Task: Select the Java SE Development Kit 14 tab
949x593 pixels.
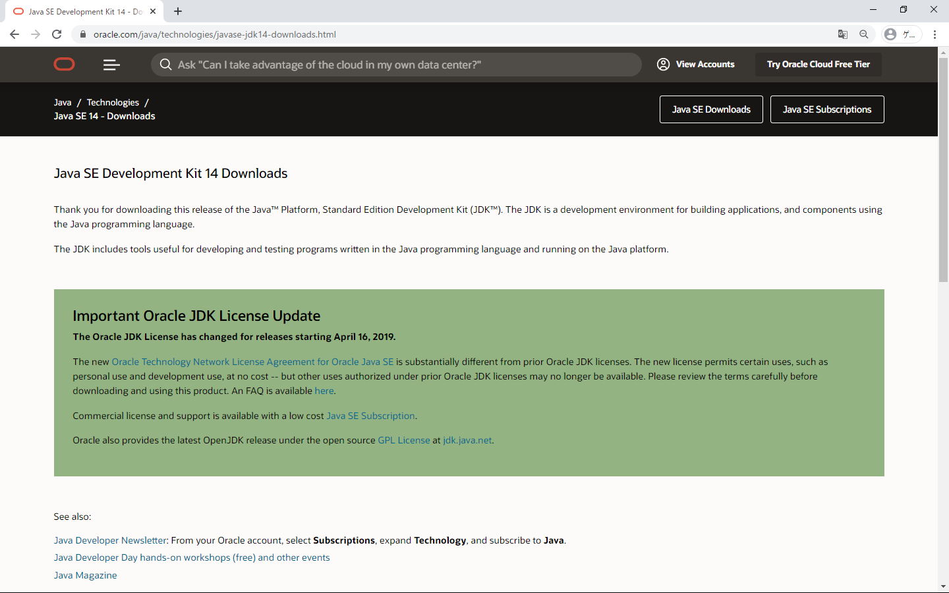Action: pyautogui.click(x=84, y=11)
